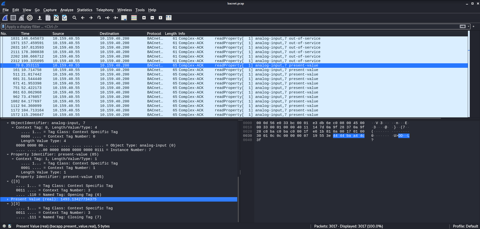Expand the Present Value (real) node
The height and width of the screenshot is (229, 480).
tap(8, 199)
